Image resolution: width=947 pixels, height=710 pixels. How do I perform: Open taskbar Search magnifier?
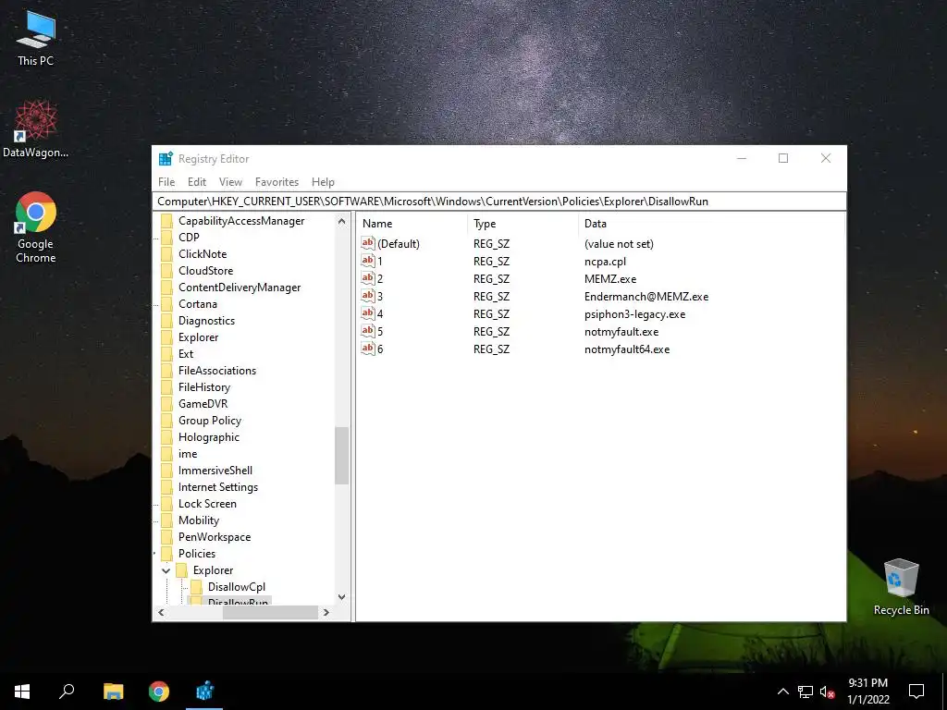tap(67, 692)
